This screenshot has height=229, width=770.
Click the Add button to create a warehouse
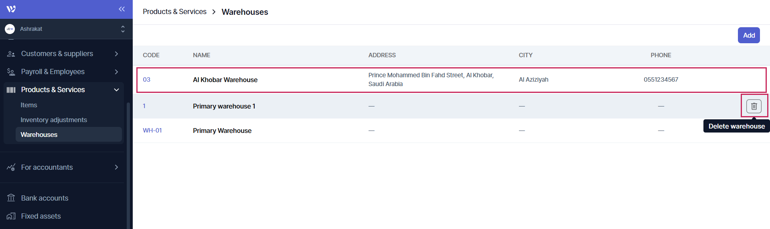[748, 35]
